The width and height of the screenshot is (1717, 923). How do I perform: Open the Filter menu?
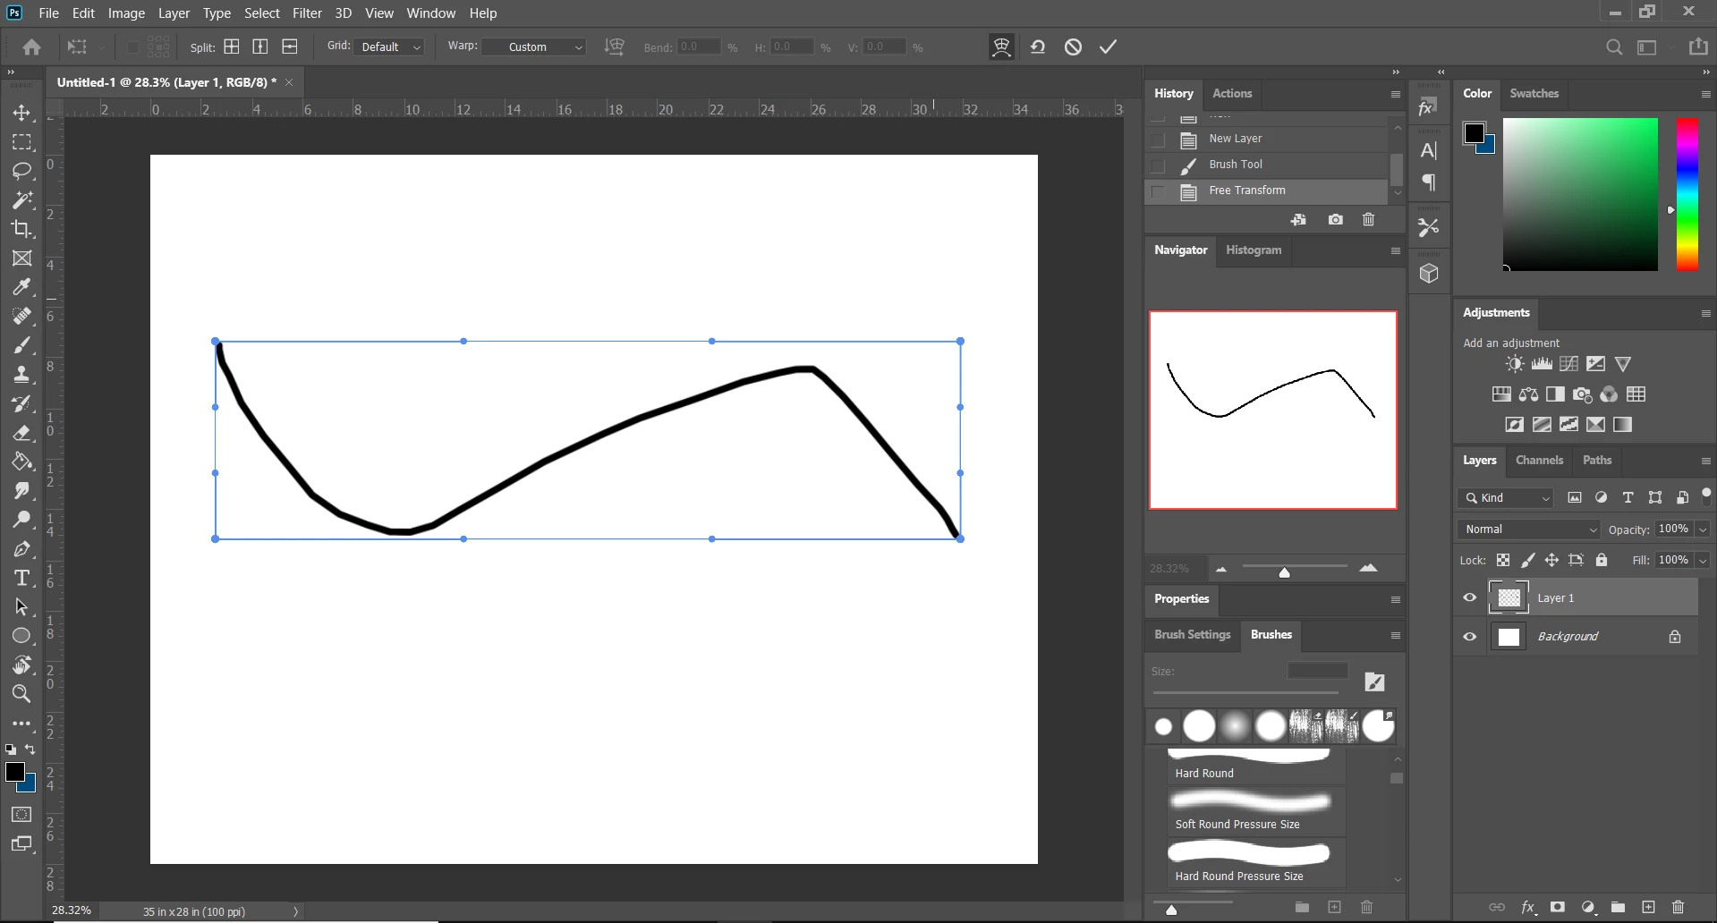coord(307,13)
